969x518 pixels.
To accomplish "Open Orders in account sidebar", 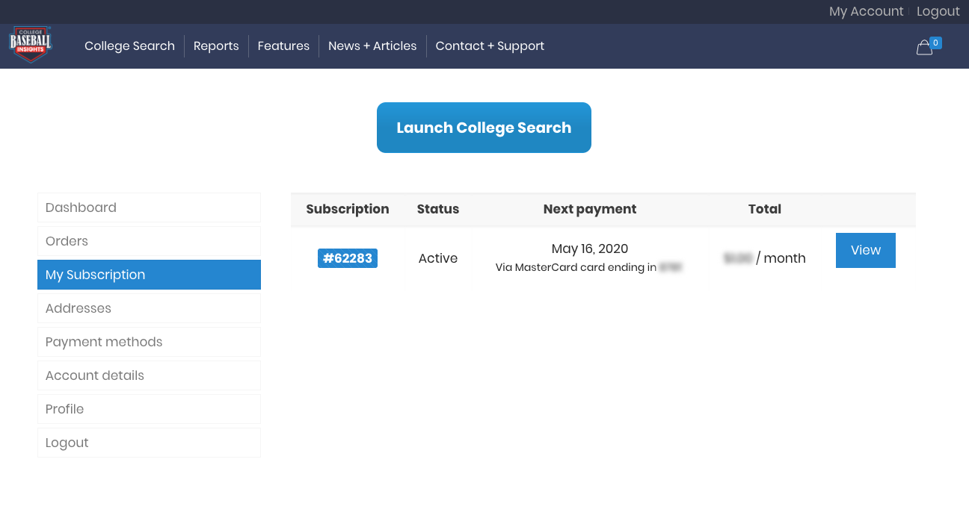I will [149, 241].
